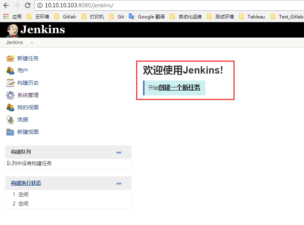Click the Jenkins header title
The width and height of the screenshot is (304, 225).
(x=43, y=30)
